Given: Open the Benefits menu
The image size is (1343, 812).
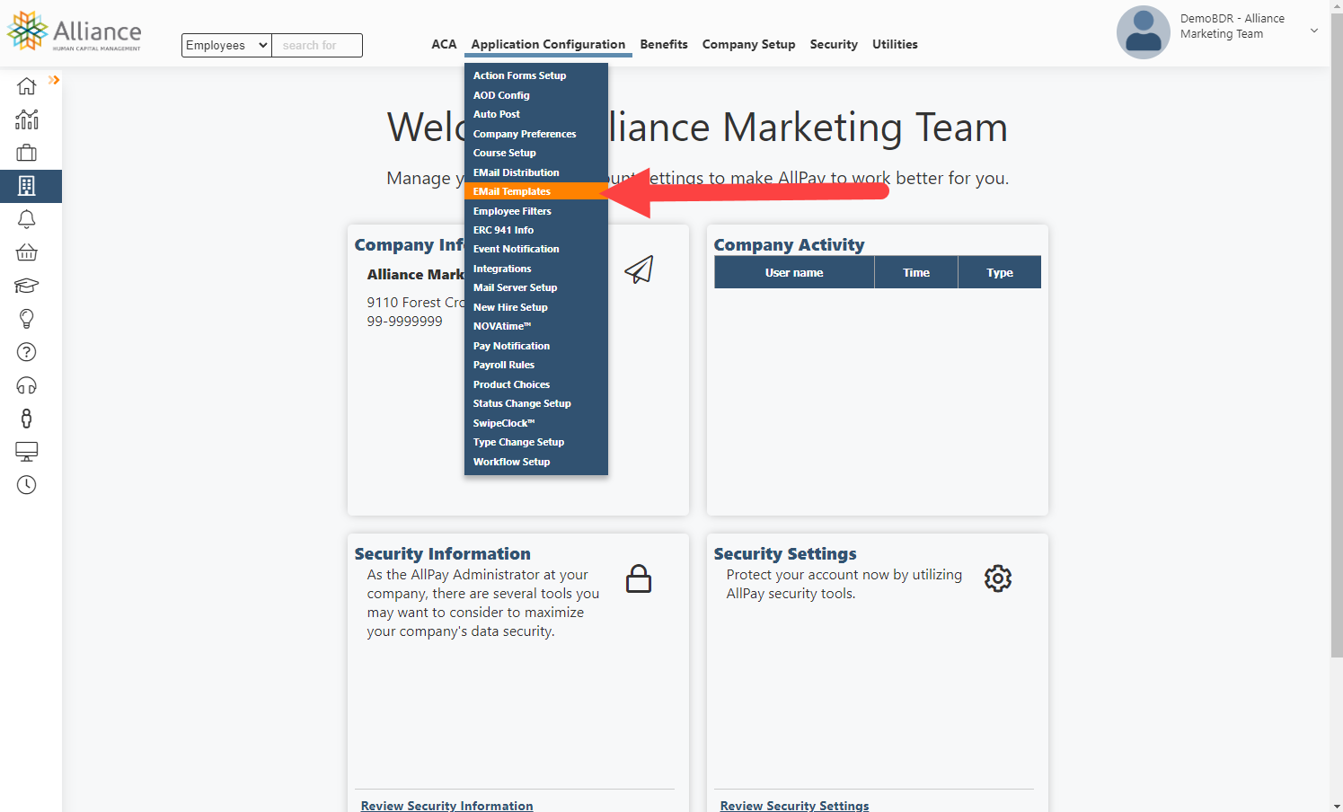Looking at the screenshot, I should click(664, 44).
